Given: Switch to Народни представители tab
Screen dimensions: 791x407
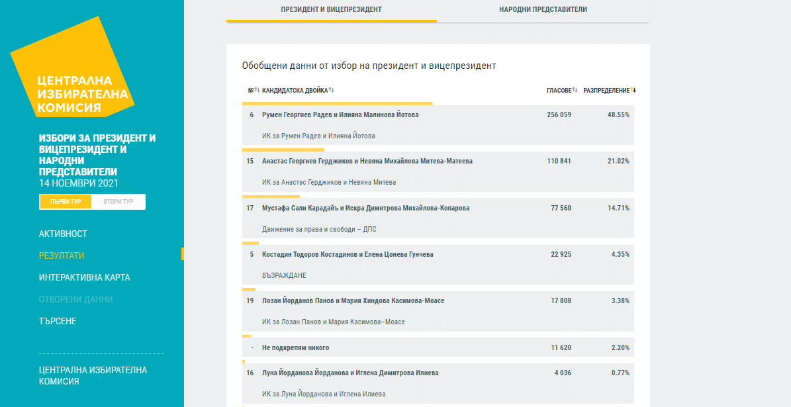Looking at the screenshot, I should (543, 10).
